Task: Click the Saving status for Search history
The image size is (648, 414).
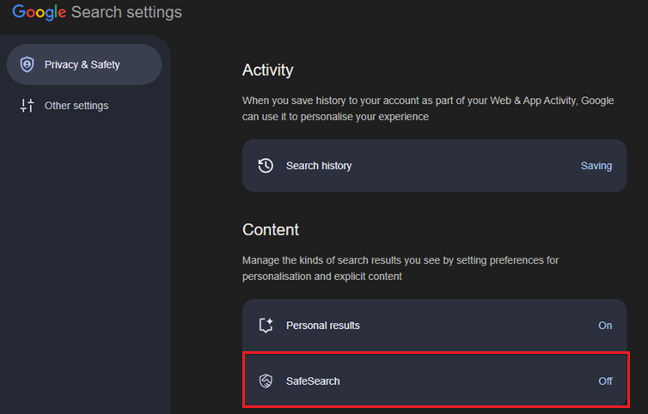Action: [x=596, y=166]
